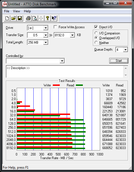This screenshot has height=172, width=134.
Task: Activate the context help arrow icon
Action: coord(54,18)
